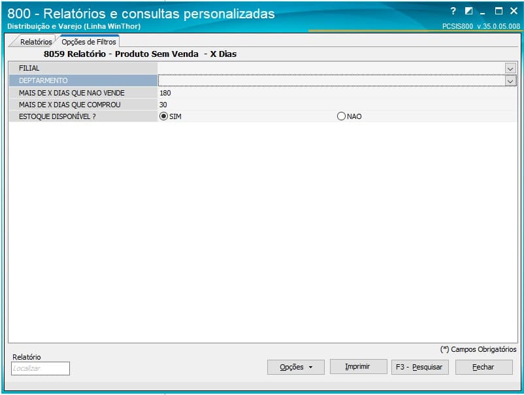Click the Campos Obrigatórios note

pos(478,349)
